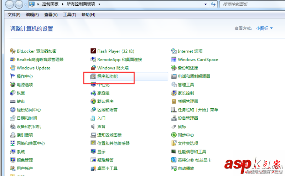Open the 家长控制 link
Viewport: 285px width, 176px height.
pos(186,93)
